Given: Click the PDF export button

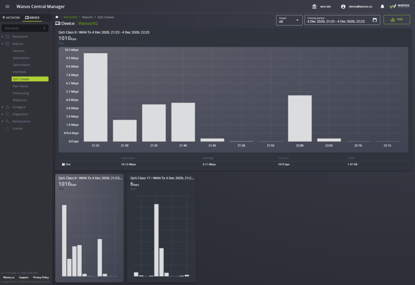Looking at the screenshot, I should pos(396,19).
